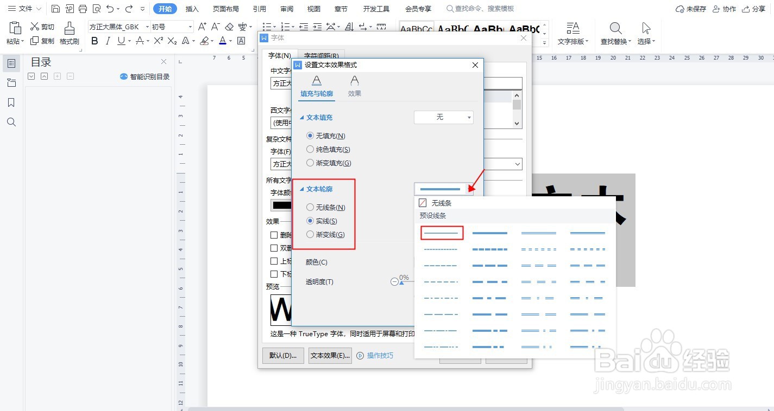Redo the last action
This screenshot has height=411, width=774.
pyautogui.click(x=129, y=9)
